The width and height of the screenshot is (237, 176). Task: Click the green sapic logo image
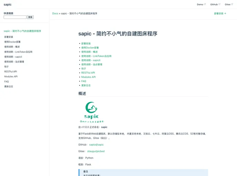click(92, 112)
